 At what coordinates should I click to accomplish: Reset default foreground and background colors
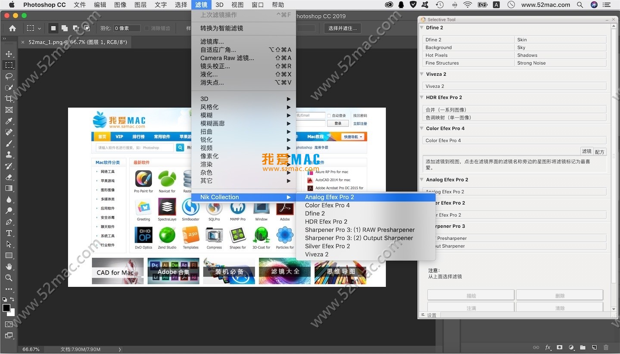tap(4, 299)
